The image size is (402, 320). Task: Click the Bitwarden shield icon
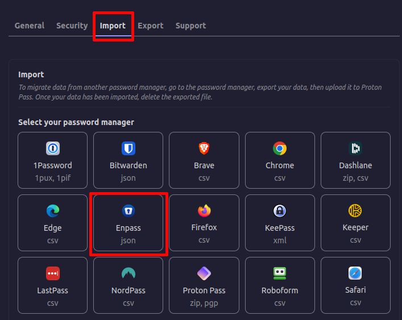[x=128, y=148]
